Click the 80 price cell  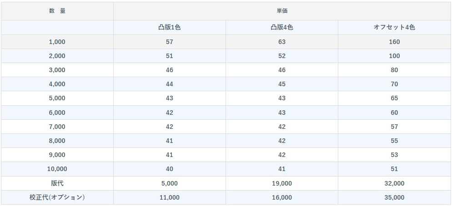click(394, 70)
